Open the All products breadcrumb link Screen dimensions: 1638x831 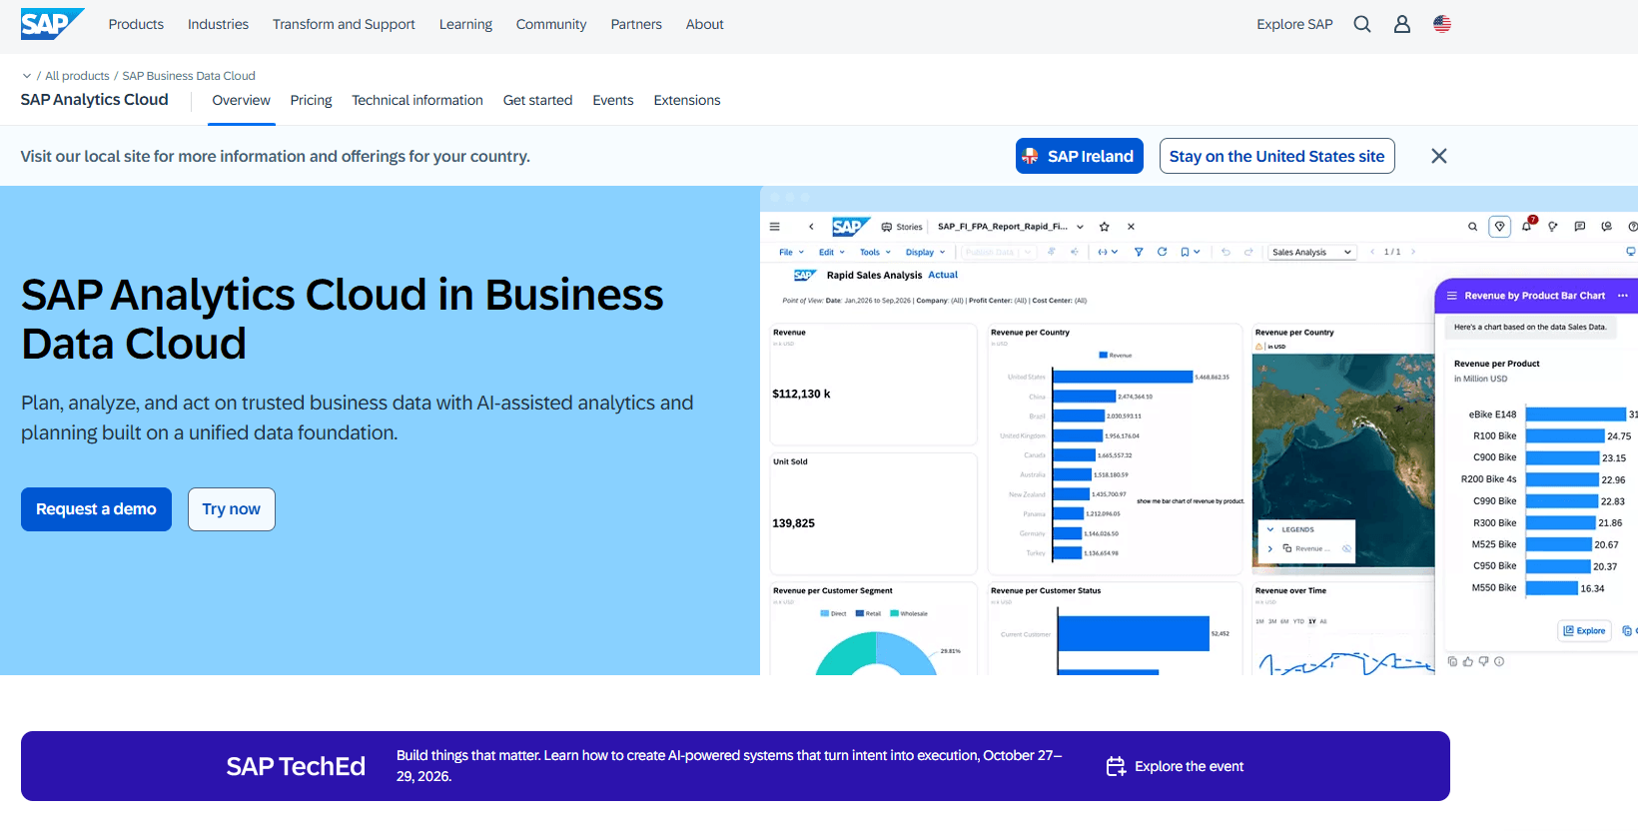point(77,76)
